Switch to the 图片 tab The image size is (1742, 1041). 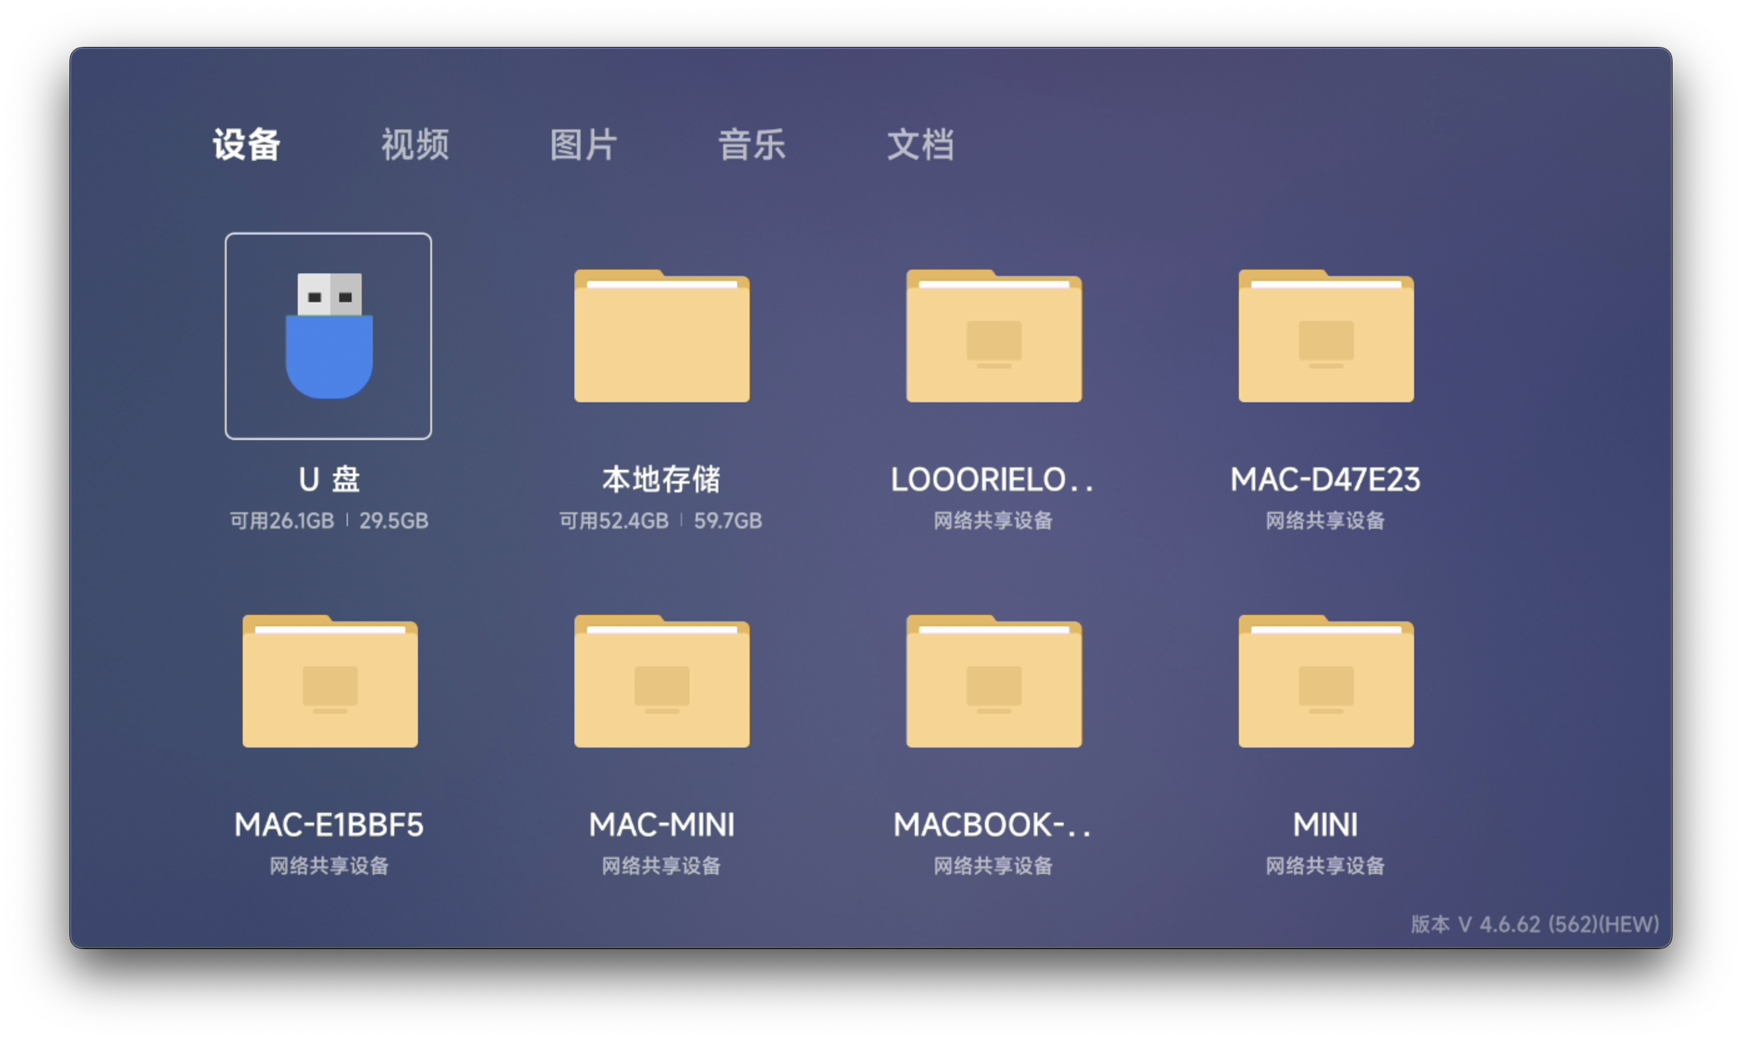click(583, 145)
